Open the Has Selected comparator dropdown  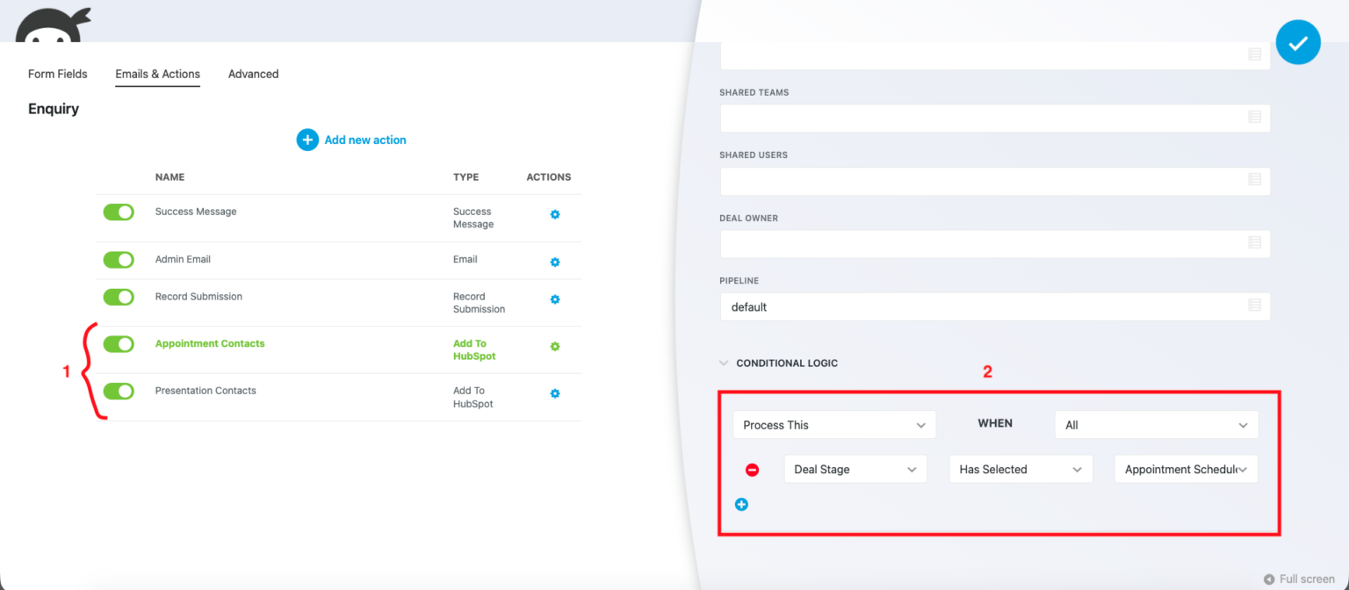(1021, 470)
